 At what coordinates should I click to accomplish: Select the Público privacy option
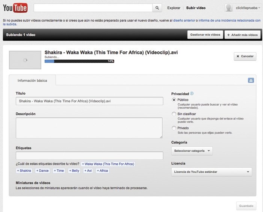tap(174, 100)
